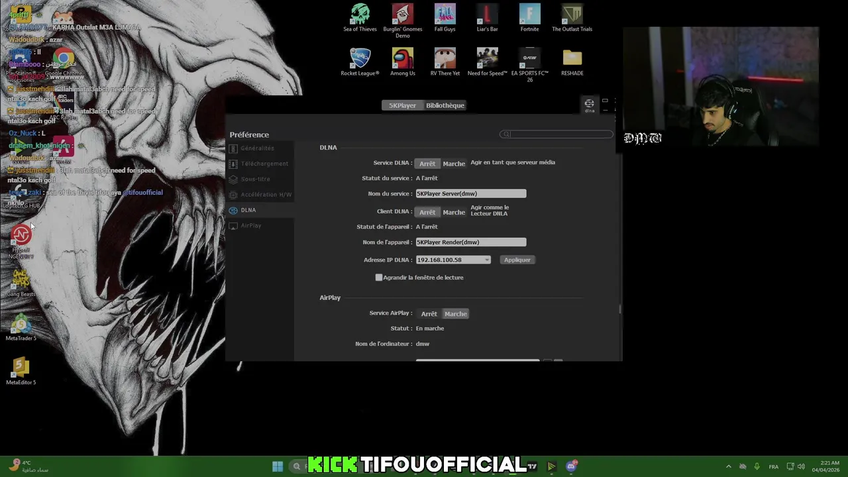Click the Appliquer button
The width and height of the screenshot is (848, 477).
click(x=517, y=260)
